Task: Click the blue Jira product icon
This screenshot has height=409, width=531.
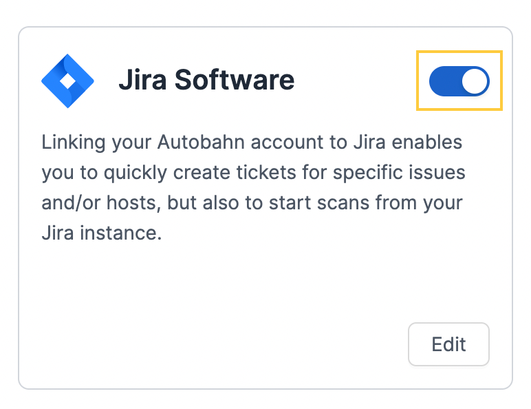Action: [x=67, y=81]
